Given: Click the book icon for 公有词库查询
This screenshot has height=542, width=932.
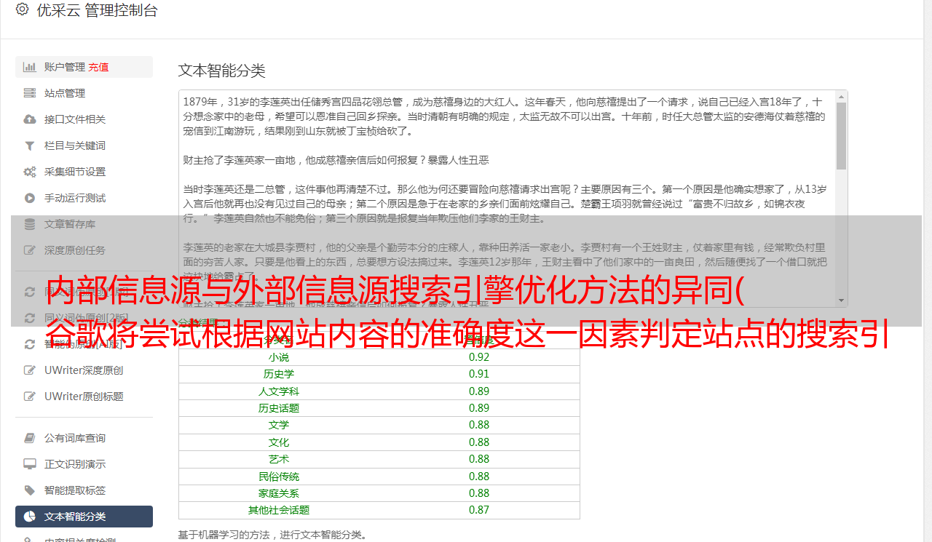Looking at the screenshot, I should (x=30, y=438).
